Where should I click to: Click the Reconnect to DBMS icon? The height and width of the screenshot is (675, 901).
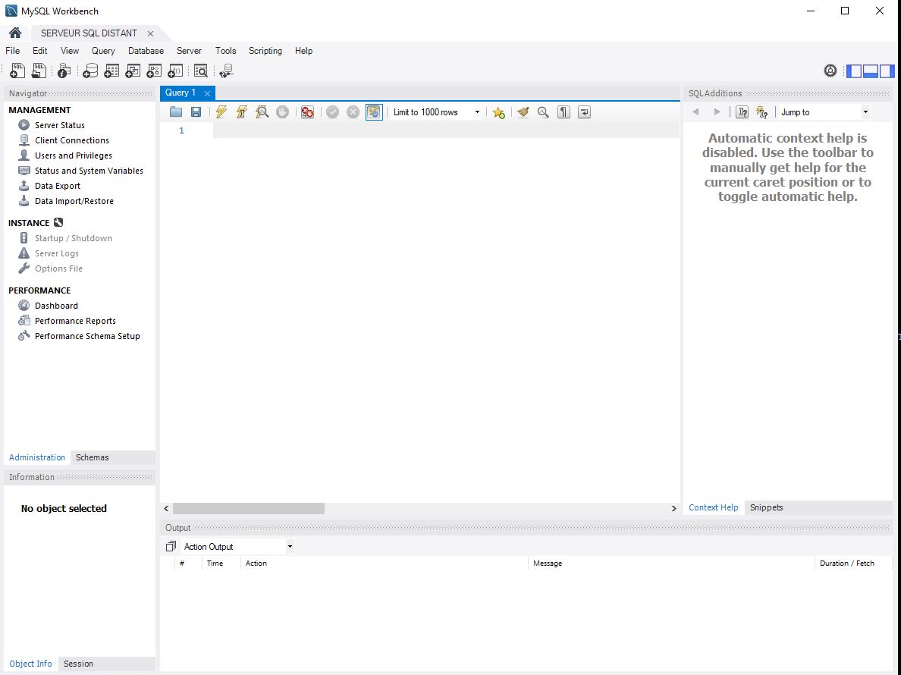point(226,70)
